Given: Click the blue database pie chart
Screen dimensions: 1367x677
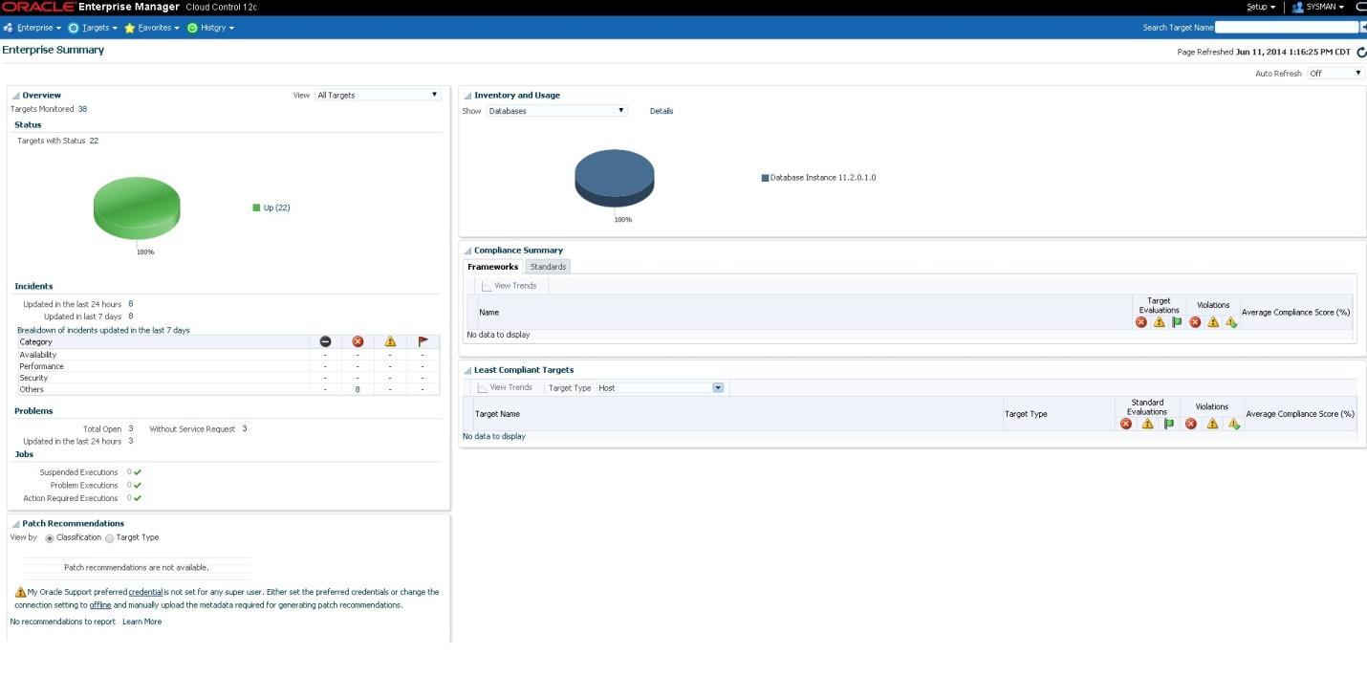Looking at the screenshot, I should pyautogui.click(x=615, y=178).
